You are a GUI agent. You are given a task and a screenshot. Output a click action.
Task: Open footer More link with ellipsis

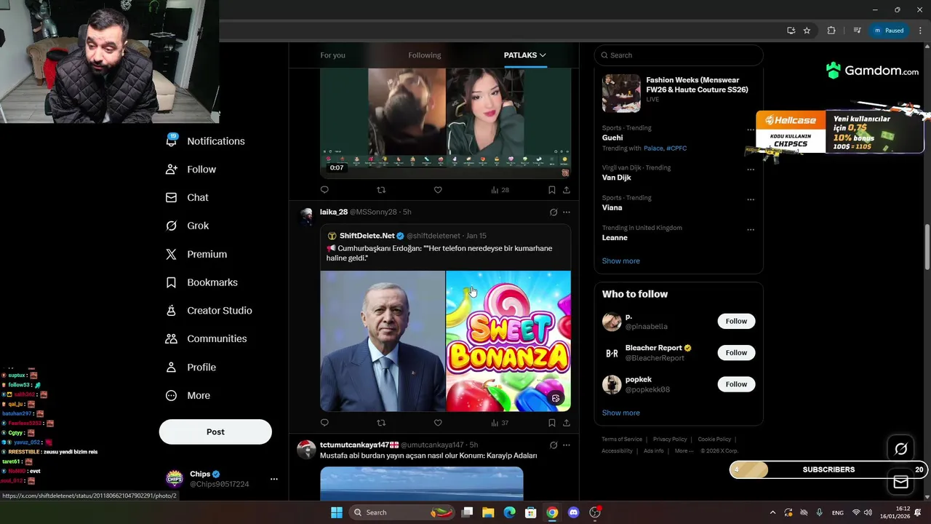point(684,450)
